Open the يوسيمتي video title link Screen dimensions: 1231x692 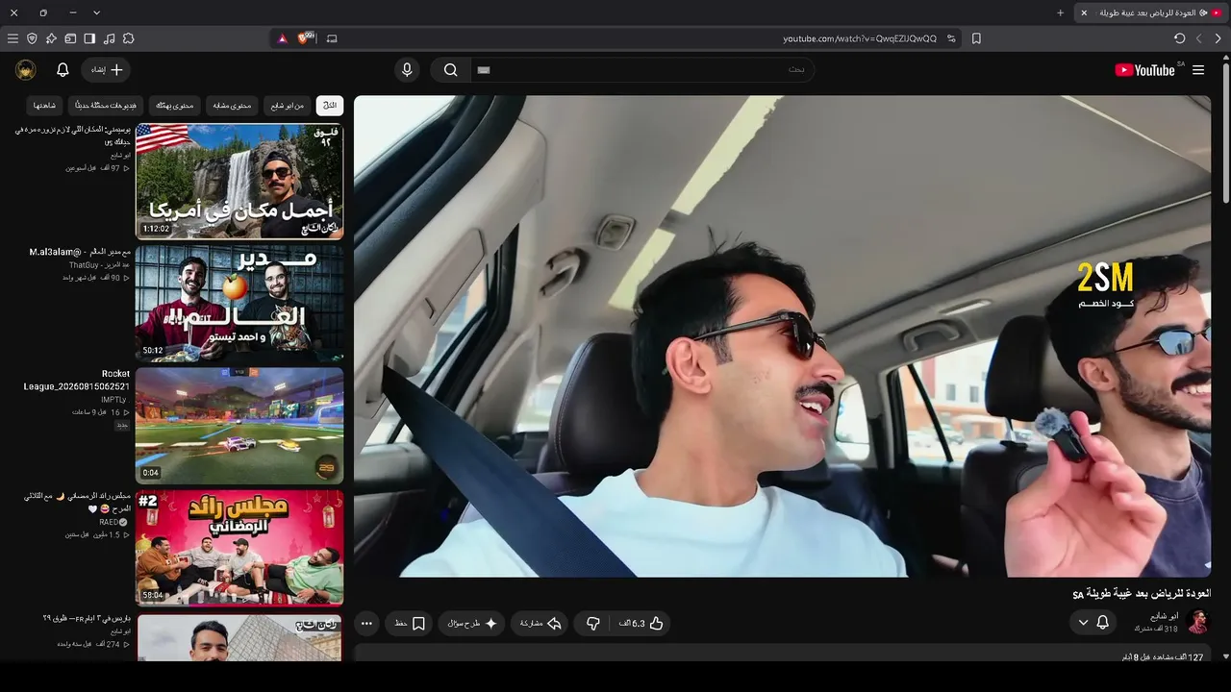(x=73, y=135)
